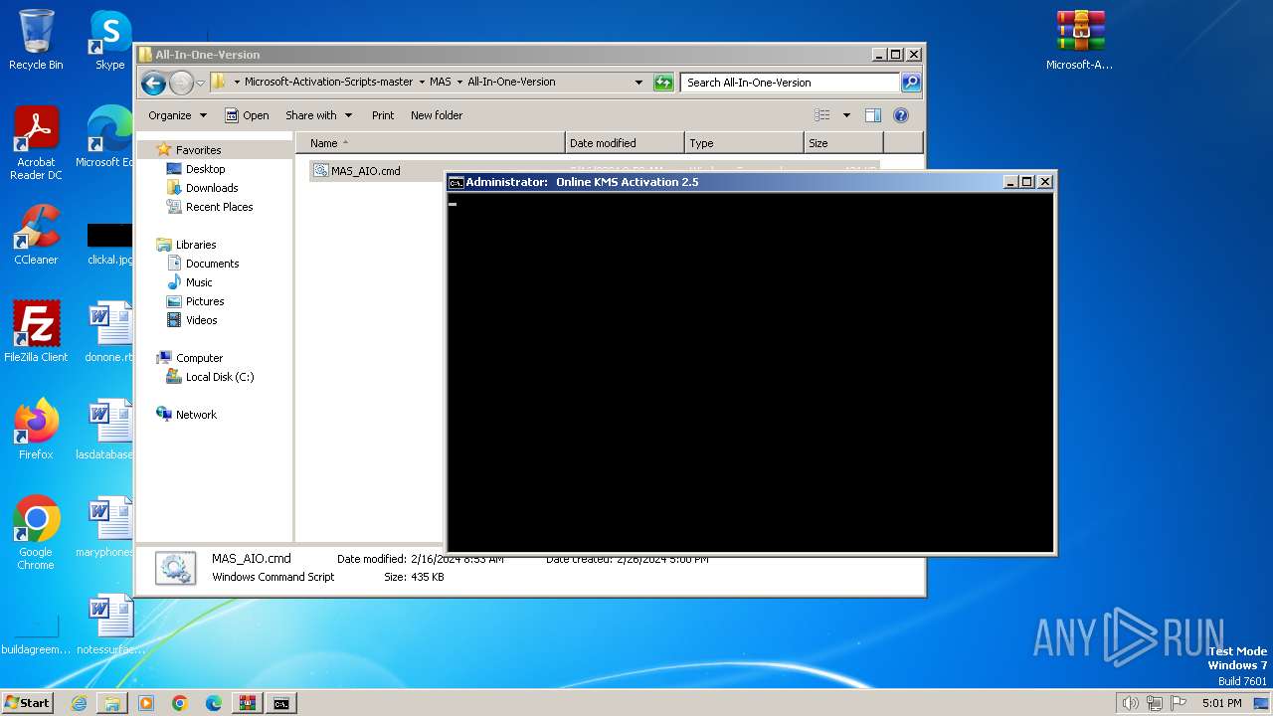Open the Pictures library in navigation pane
Screen dimensions: 1273x716
(x=205, y=301)
